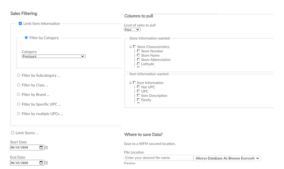
Task: Check the Nat UPC box
Action: click(x=139, y=87)
